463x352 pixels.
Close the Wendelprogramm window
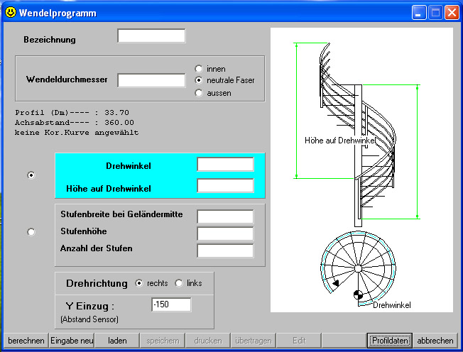pyautogui.click(x=452, y=13)
